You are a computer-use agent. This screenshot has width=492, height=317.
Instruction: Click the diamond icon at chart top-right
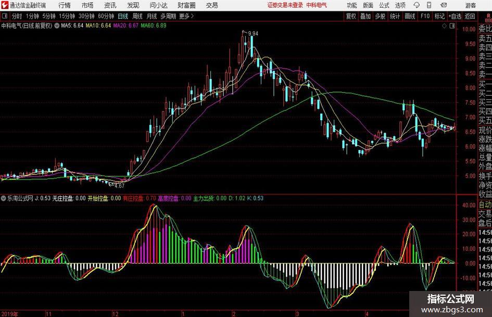[444, 26]
